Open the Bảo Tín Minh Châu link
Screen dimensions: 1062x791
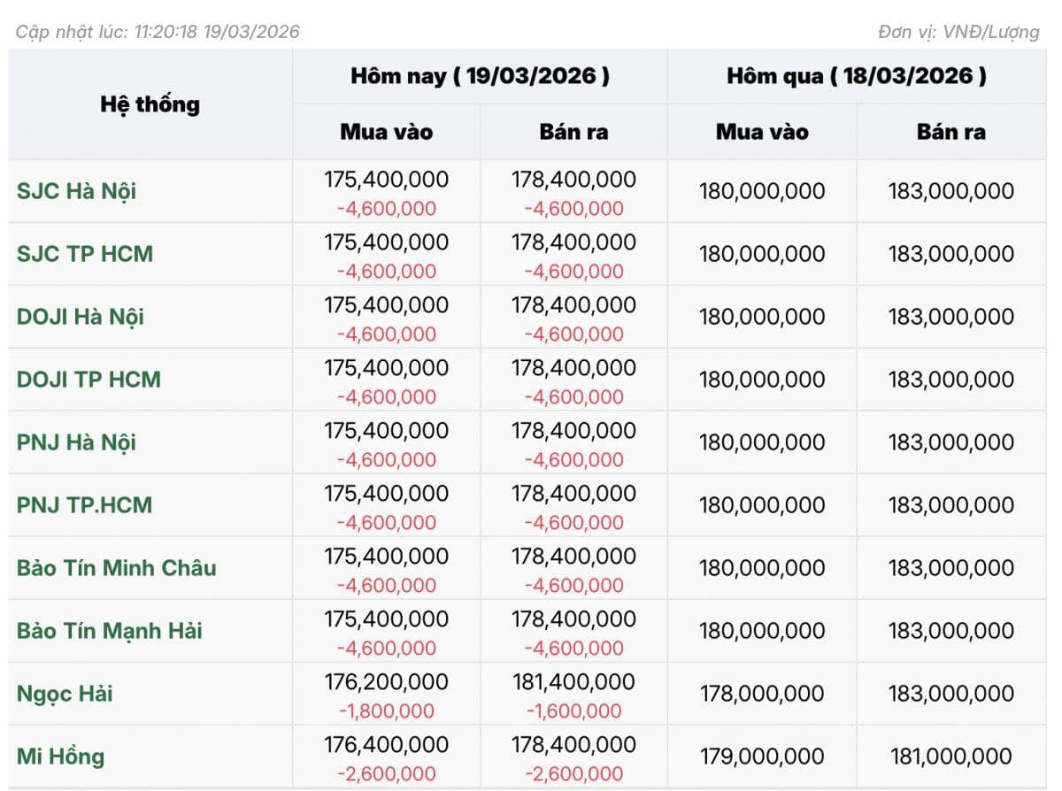[116, 568]
